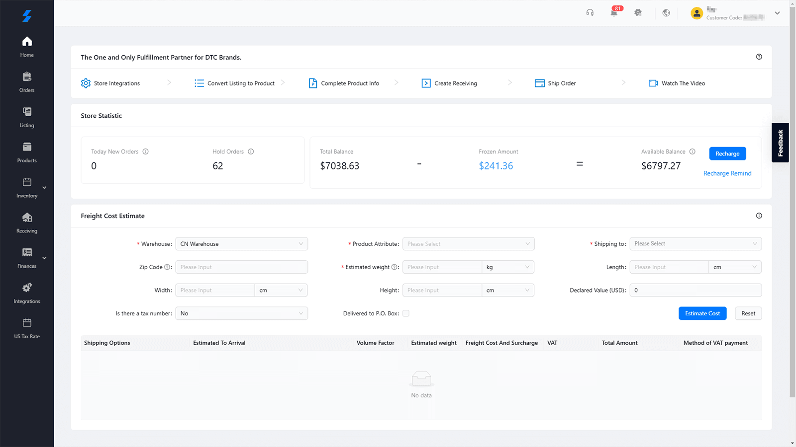Check the Delivered to P.O. Box option

coord(406,313)
